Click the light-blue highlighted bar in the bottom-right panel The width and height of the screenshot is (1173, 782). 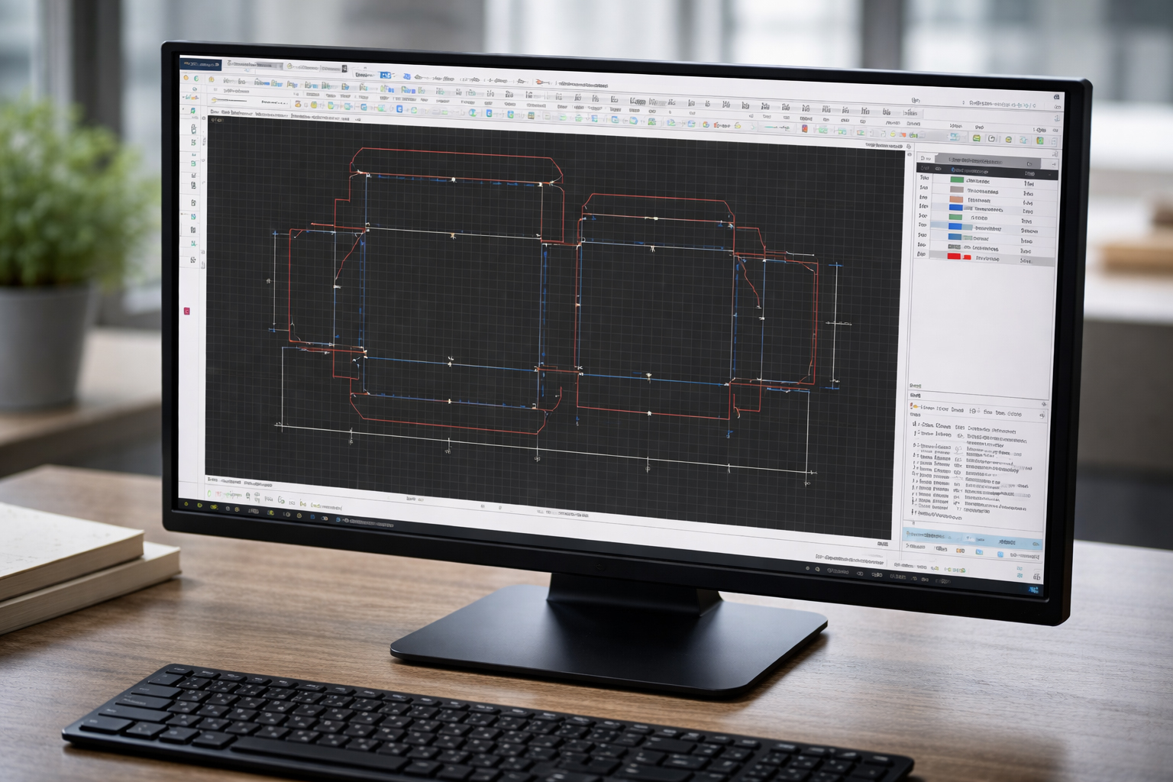coord(973,539)
